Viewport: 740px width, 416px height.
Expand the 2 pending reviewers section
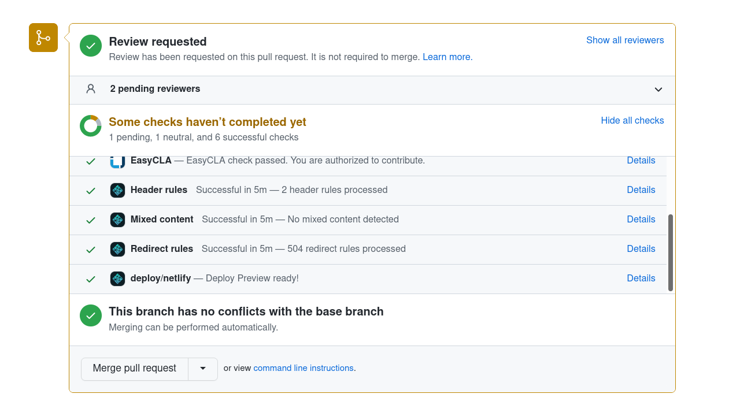pos(658,90)
